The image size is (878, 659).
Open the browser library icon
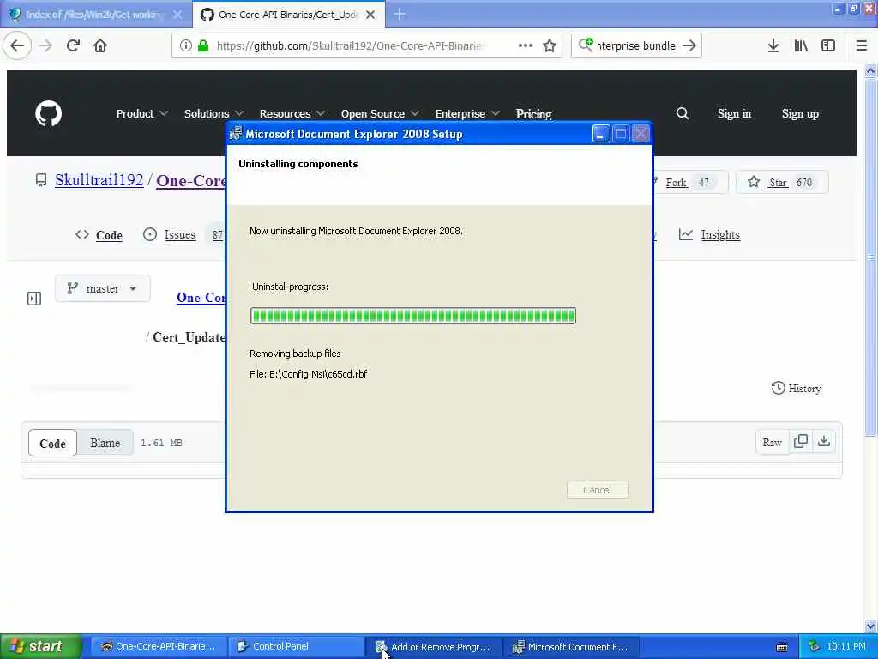[x=801, y=45]
